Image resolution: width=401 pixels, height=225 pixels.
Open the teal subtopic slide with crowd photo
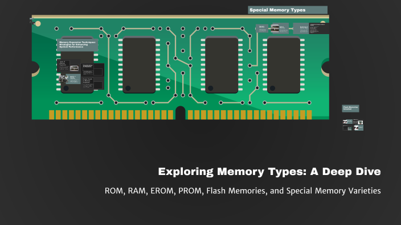pyautogui.click(x=69, y=79)
